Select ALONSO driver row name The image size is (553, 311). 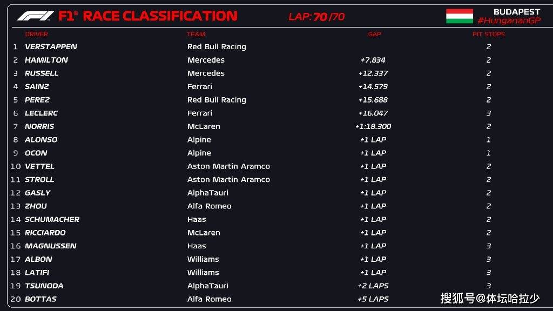[41, 140]
